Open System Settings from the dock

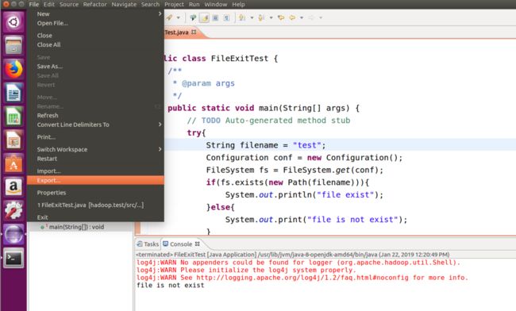(x=13, y=211)
